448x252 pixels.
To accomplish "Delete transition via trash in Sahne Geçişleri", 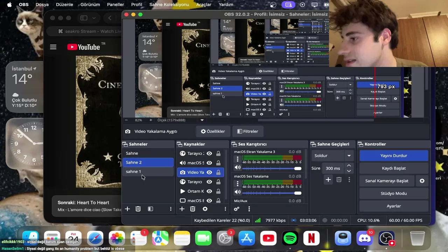I will 339,180.
